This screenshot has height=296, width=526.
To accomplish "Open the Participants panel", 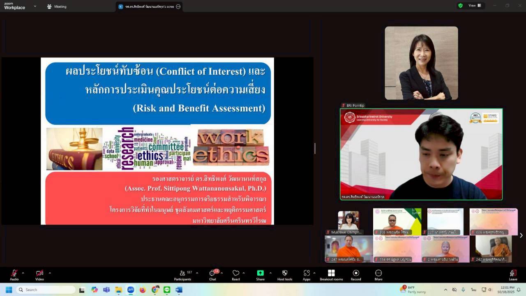I will pos(182,273).
